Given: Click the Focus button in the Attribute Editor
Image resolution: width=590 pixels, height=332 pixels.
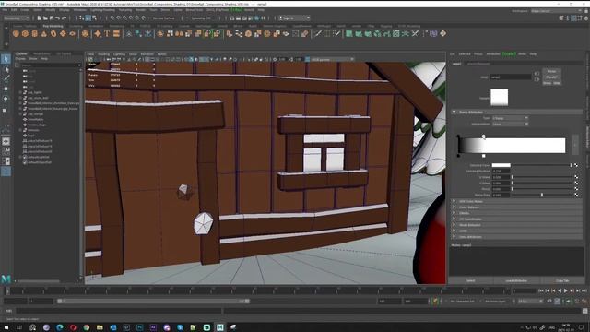Looking at the screenshot, I should (551, 71).
